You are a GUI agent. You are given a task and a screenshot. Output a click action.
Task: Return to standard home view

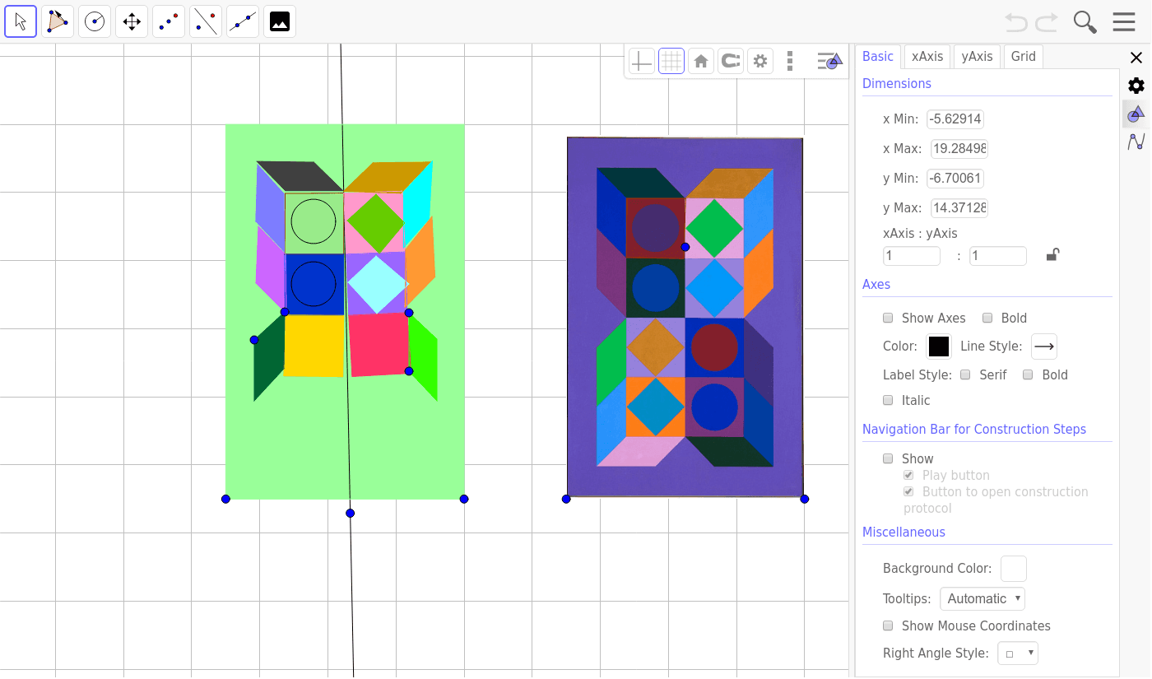point(701,61)
